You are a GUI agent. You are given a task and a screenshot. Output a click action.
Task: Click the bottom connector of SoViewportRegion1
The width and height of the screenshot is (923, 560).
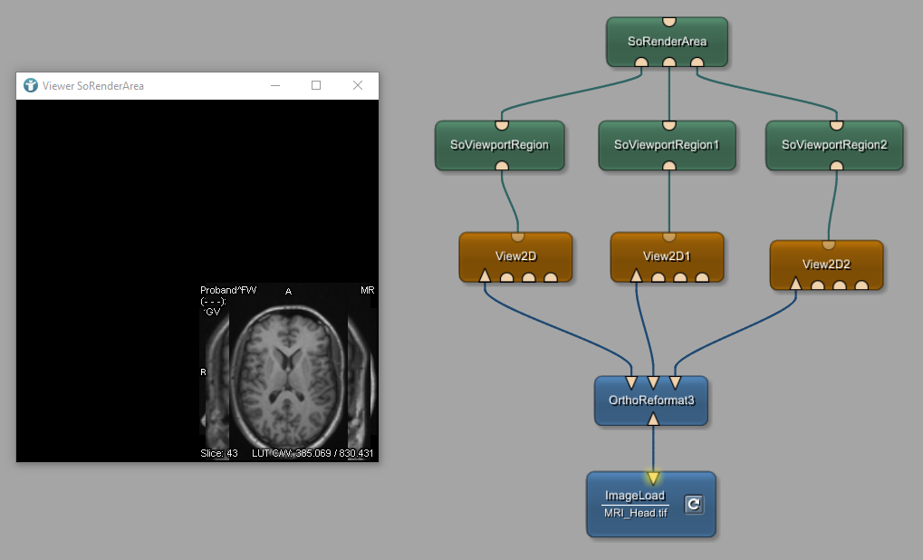click(x=668, y=166)
